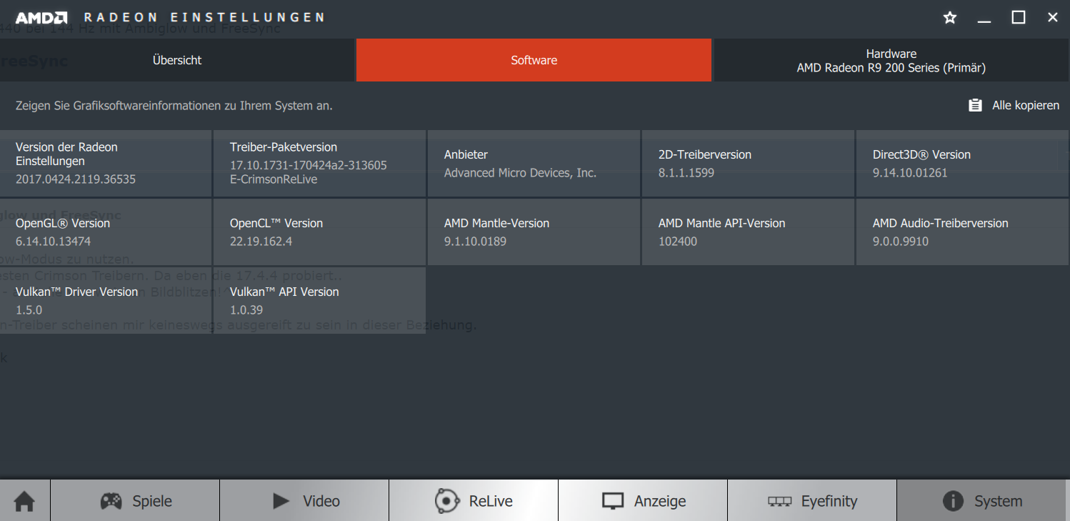
Task: Open the Spiele section label
Action: tap(152, 501)
